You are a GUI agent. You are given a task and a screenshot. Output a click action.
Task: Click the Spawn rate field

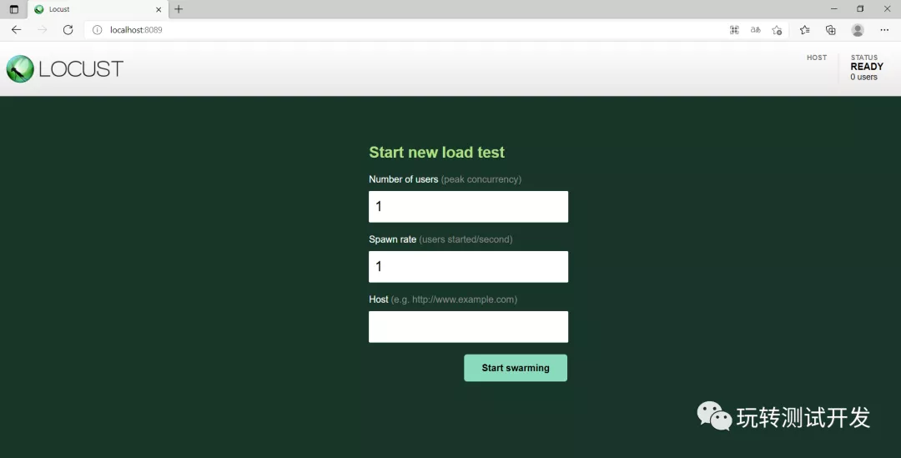(468, 267)
